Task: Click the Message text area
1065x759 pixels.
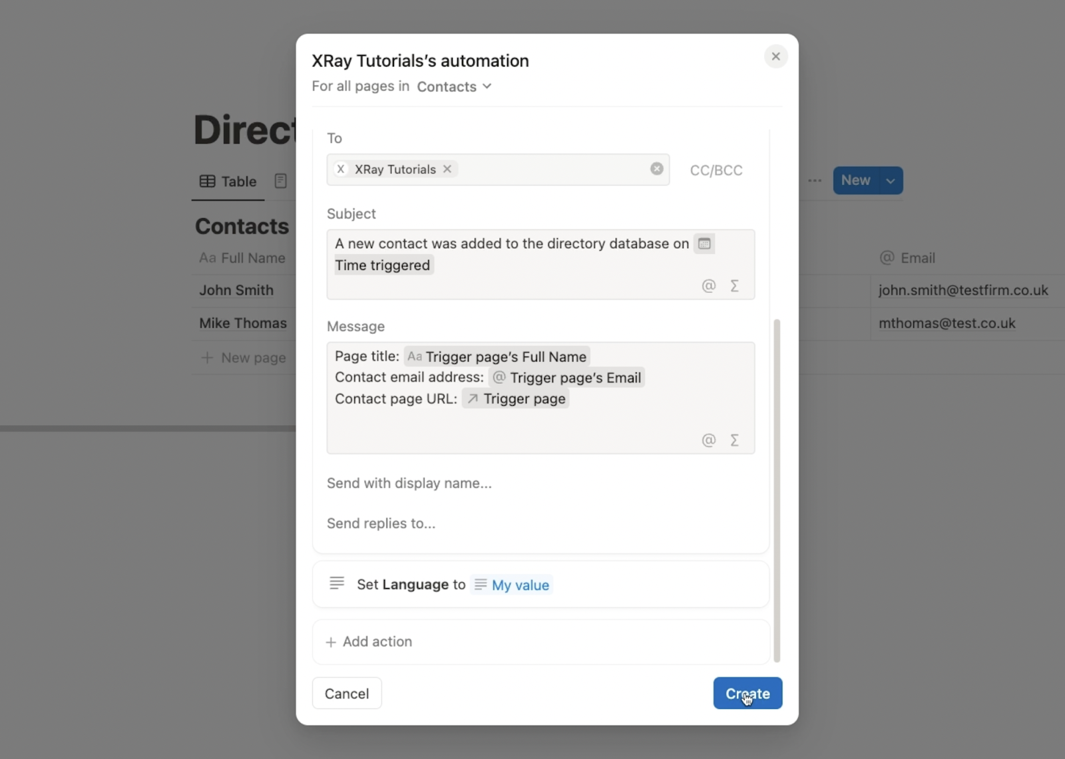Action: pos(540,398)
